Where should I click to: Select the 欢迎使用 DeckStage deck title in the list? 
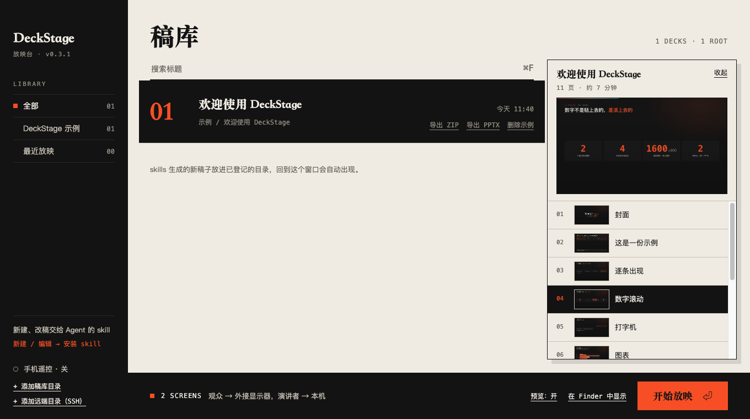click(x=250, y=104)
